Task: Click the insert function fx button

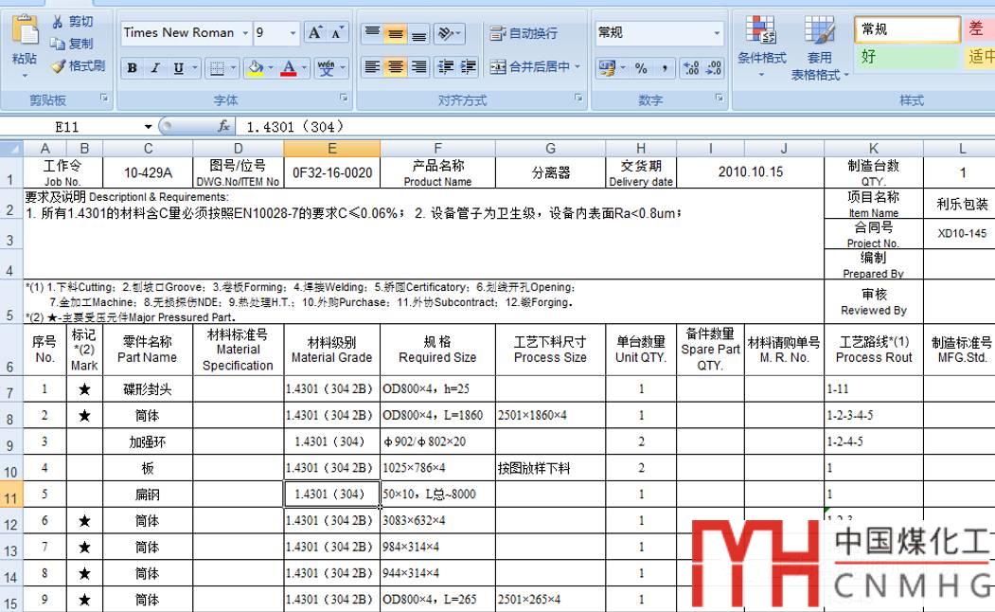Action: 223,126
